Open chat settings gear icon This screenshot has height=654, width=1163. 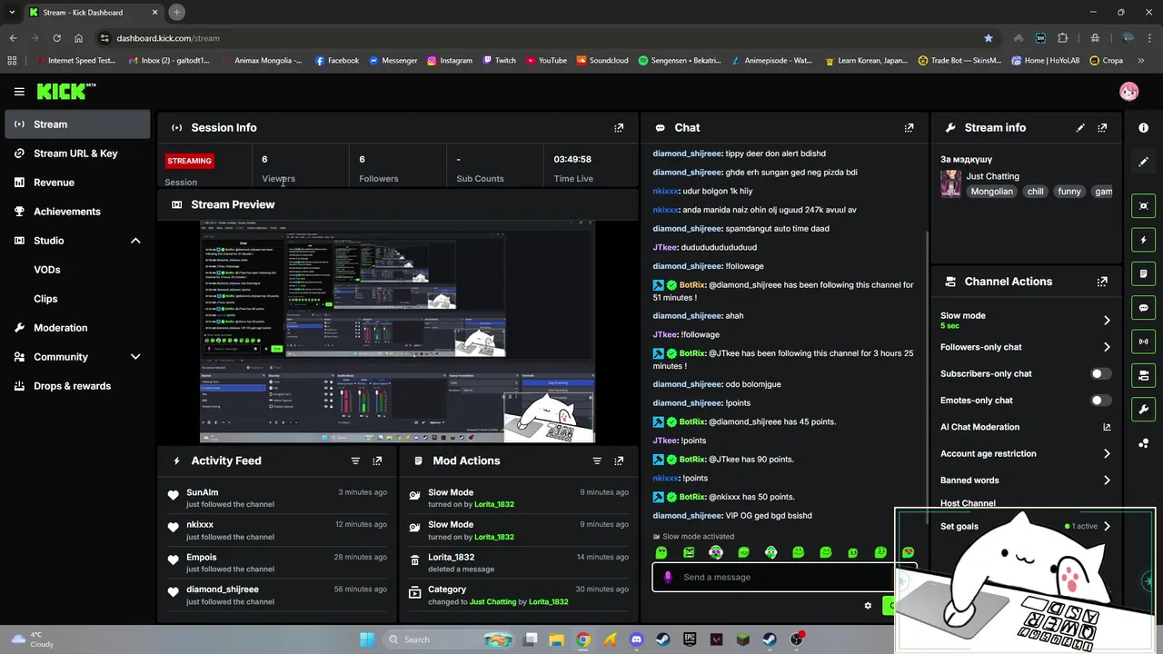tap(868, 606)
